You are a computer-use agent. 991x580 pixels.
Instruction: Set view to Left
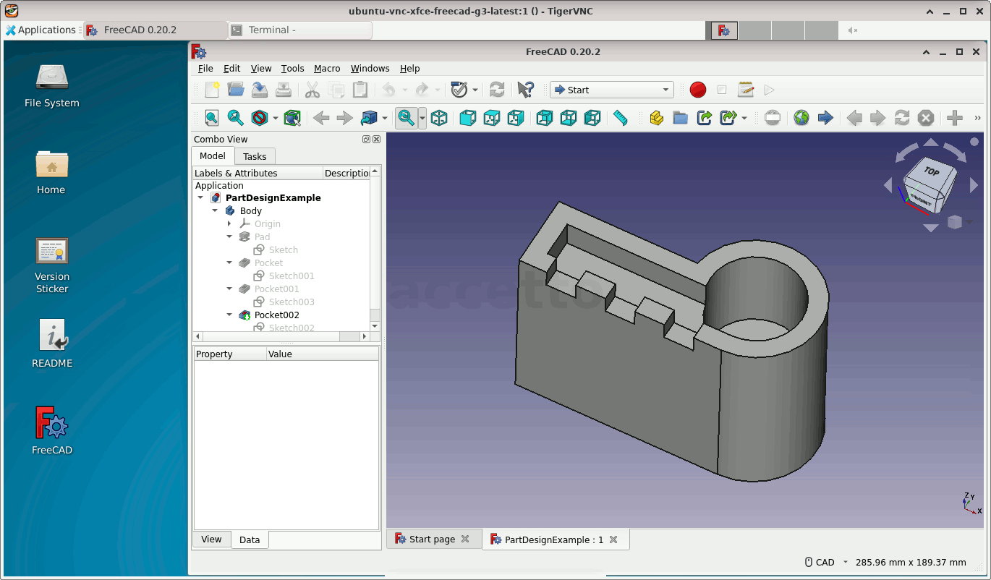592,118
